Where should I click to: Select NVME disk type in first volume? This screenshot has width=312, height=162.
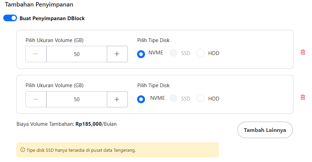(141, 54)
